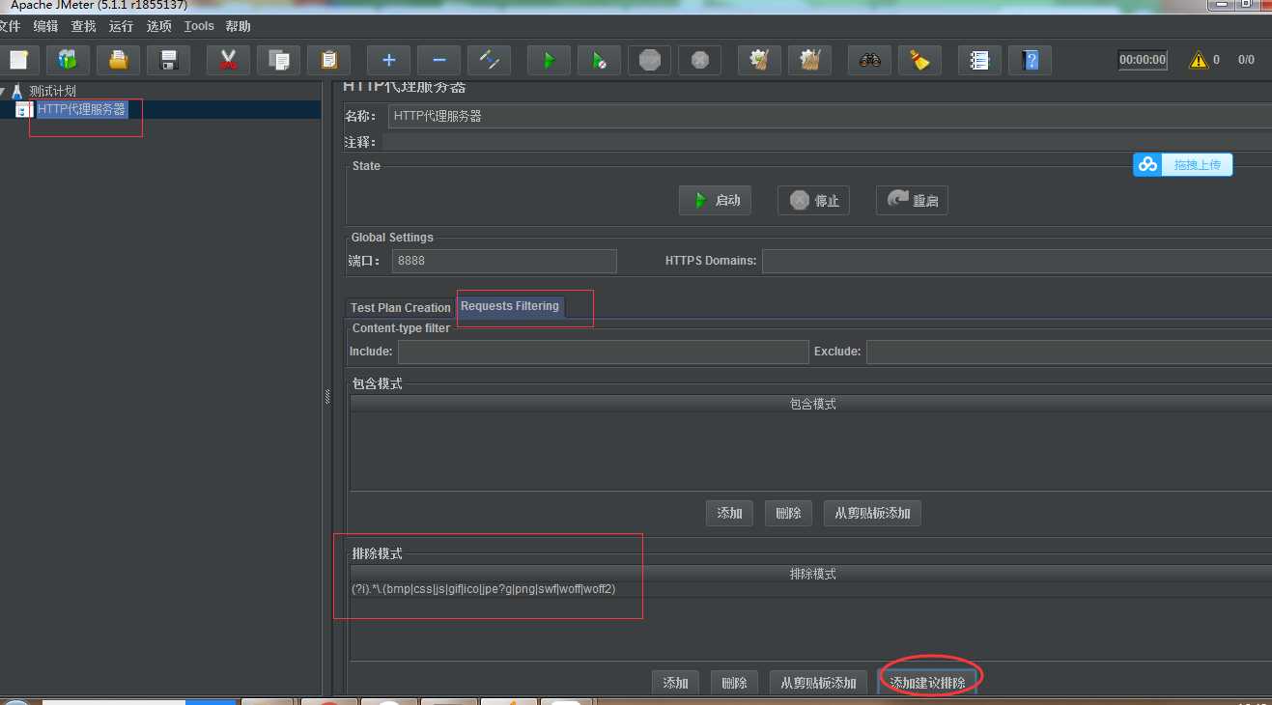The image size is (1272, 705).
Task: Open the 查找 menu
Action: (83, 26)
